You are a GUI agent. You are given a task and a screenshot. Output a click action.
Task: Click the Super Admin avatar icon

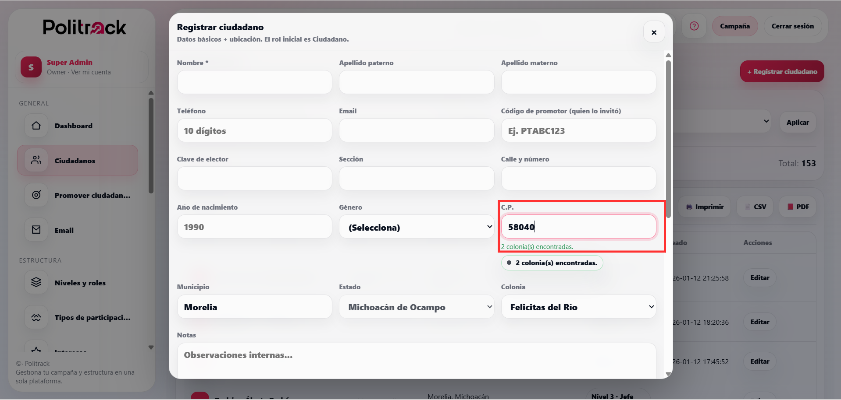(30, 67)
